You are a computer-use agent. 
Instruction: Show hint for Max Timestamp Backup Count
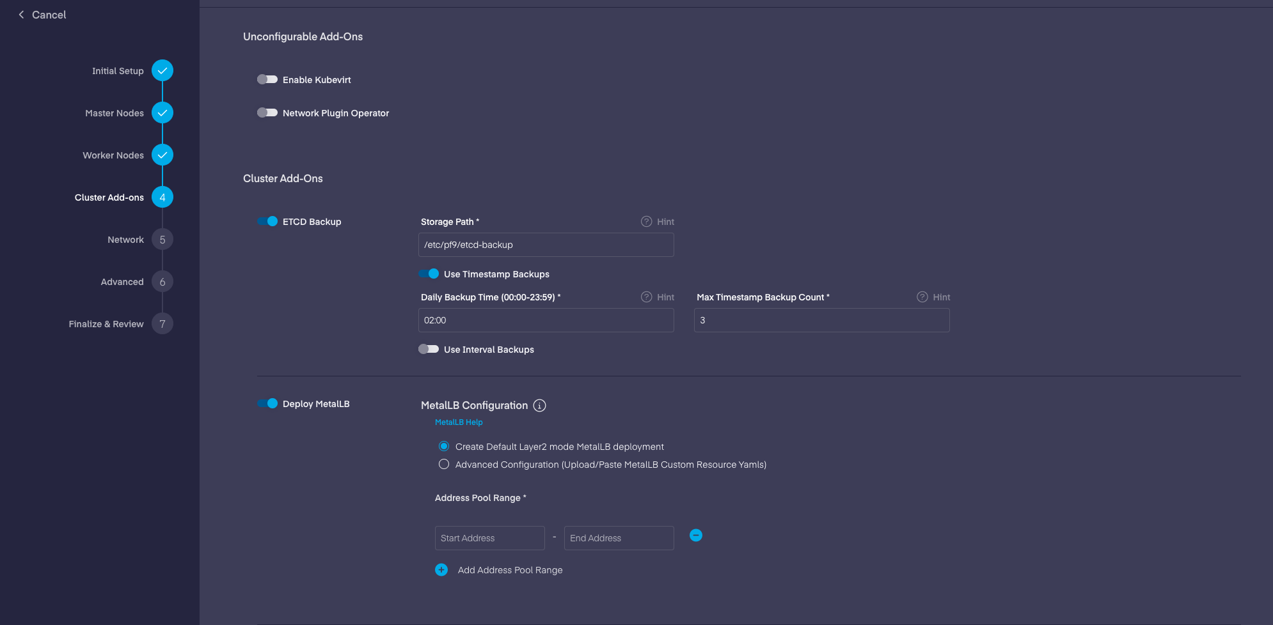[922, 297]
